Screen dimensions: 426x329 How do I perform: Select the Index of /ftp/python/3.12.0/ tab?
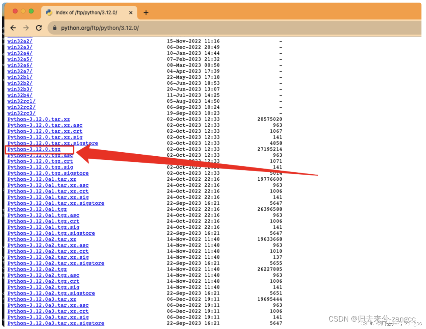click(x=89, y=13)
